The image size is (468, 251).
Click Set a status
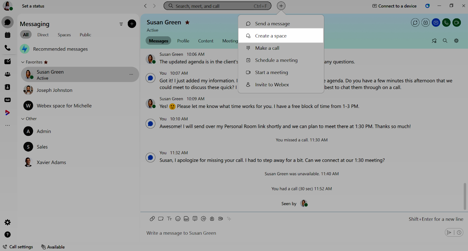click(33, 6)
